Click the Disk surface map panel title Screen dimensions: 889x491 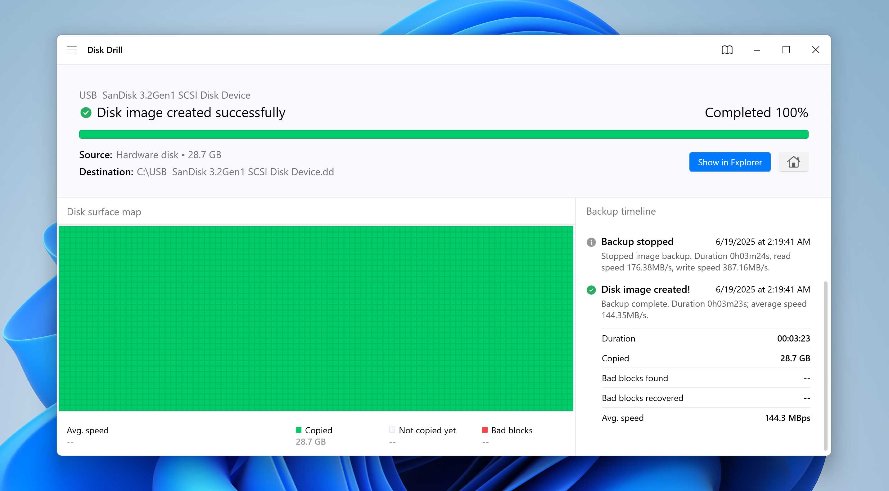pos(104,212)
